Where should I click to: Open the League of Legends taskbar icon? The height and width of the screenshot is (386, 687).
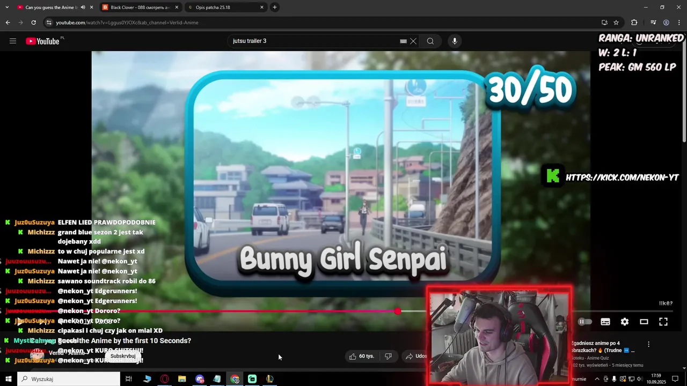tap(270, 379)
